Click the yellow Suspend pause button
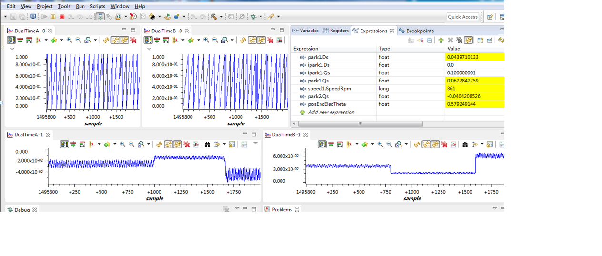602x256 pixels. 53,17
